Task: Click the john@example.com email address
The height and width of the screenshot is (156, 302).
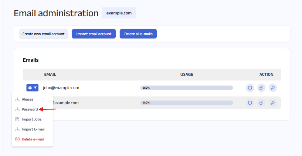Action: tap(61, 88)
